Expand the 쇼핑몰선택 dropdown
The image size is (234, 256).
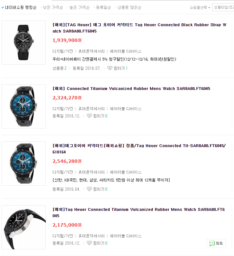[200, 8]
